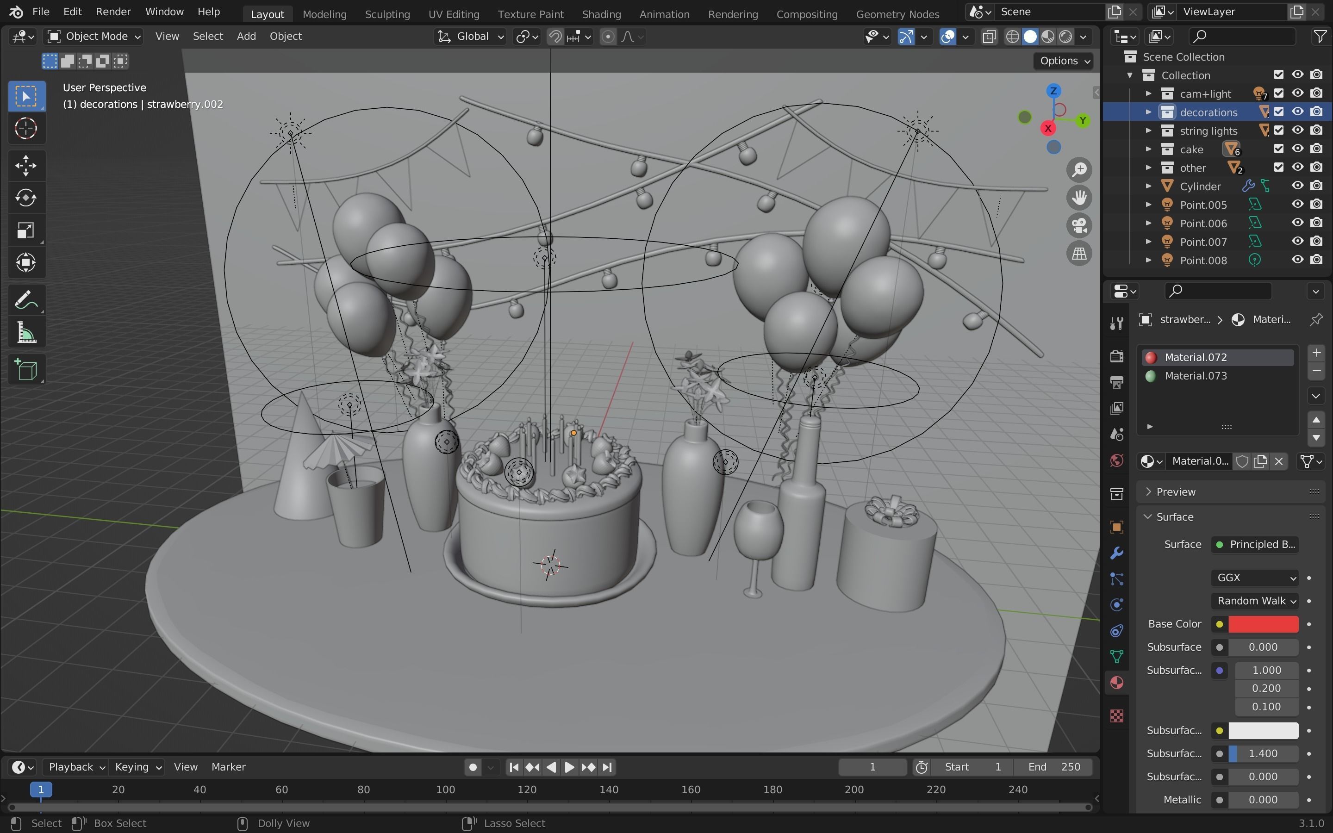
Task: Click Subsurface IOR 1.400 slider
Action: 1263,754
